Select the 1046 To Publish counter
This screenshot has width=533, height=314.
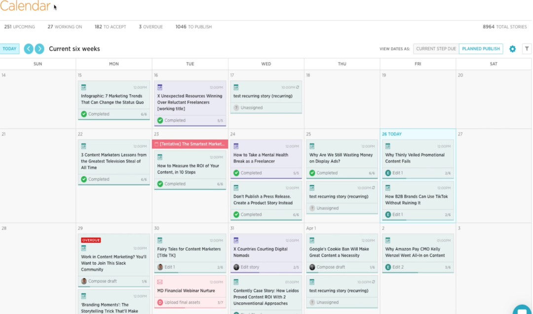[x=193, y=27]
